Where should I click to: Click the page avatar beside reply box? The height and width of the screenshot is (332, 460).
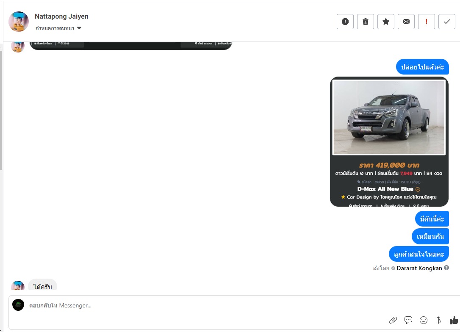[18, 305]
